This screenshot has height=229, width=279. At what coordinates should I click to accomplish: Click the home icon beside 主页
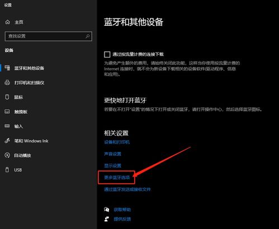pos(7,22)
